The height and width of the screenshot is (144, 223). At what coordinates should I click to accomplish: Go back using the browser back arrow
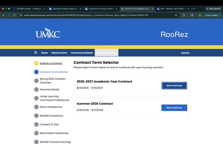pos(4,15)
